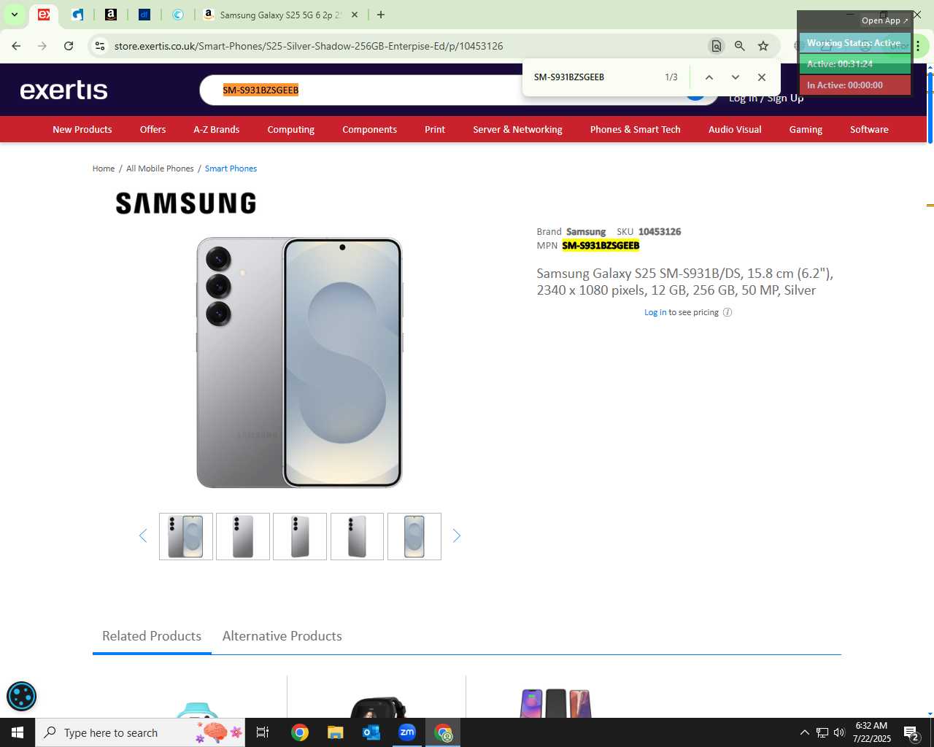Click the pricing info icon
The image size is (934, 747).
click(727, 312)
